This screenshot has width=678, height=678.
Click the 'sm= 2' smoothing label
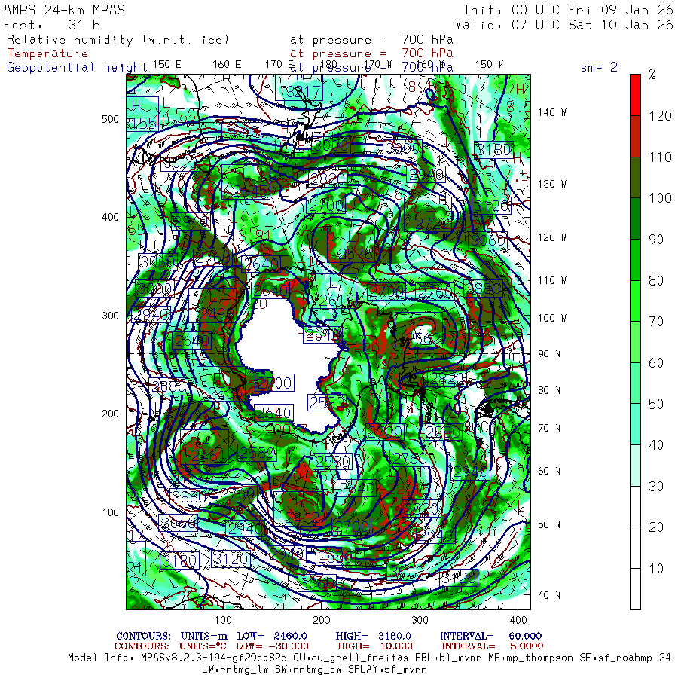(x=599, y=67)
